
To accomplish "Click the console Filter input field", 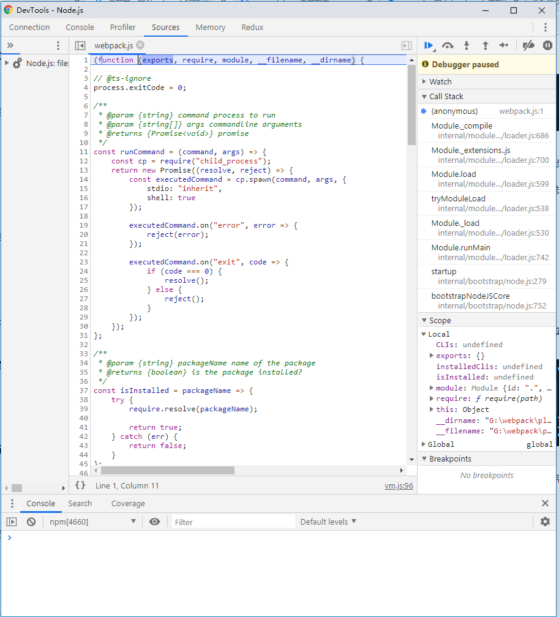I will [x=231, y=522].
